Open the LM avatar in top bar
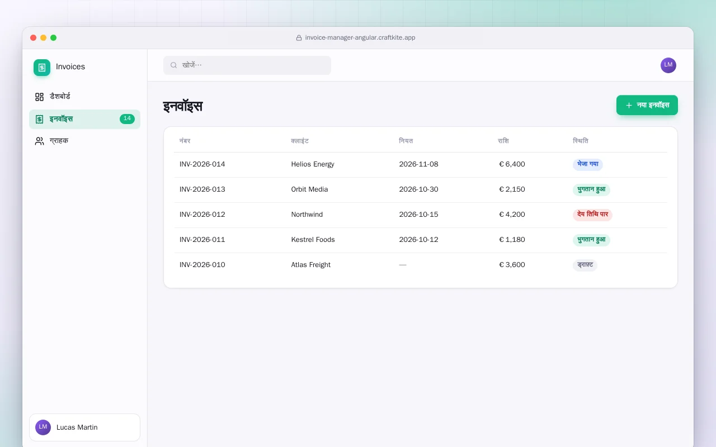Screen dimensions: 716x447 click(668, 65)
